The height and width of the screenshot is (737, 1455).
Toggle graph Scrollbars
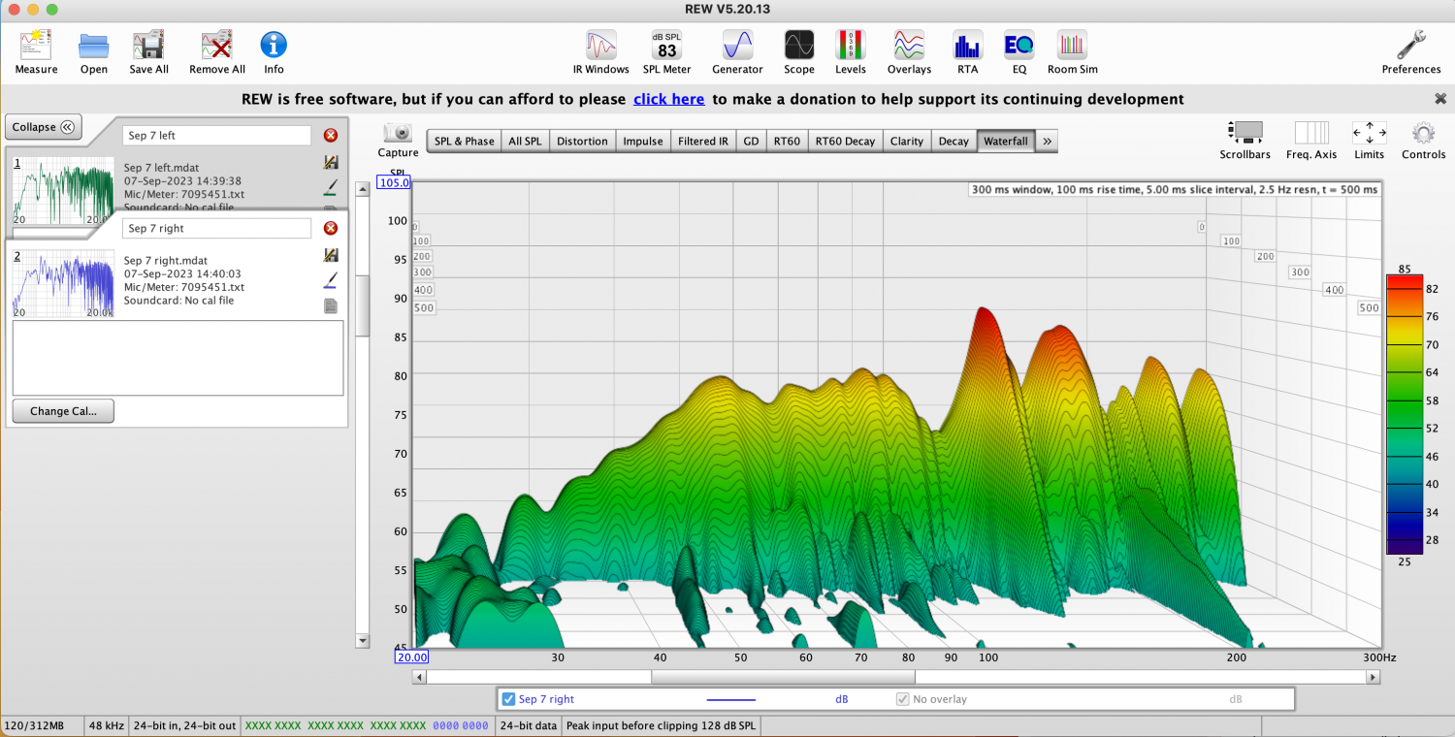click(1245, 141)
